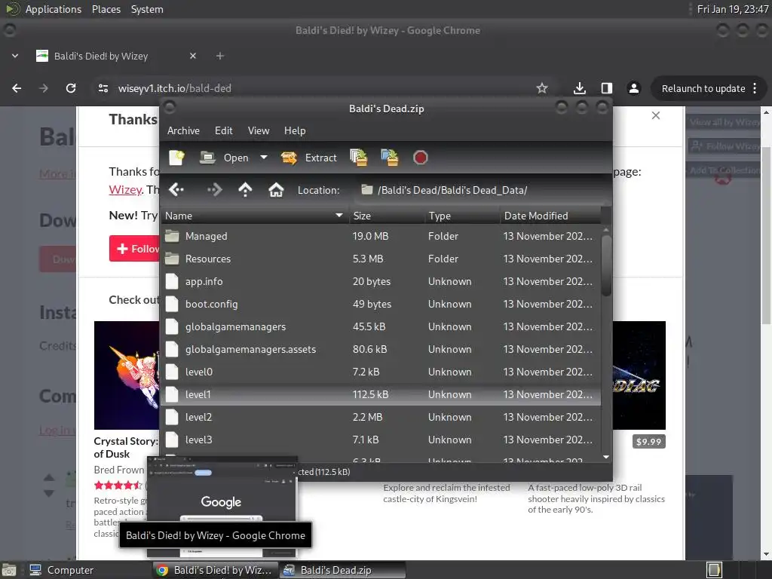Open the System menu
The height and width of the screenshot is (579, 772).
[x=147, y=9]
